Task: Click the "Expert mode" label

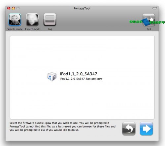Action: (33, 29)
